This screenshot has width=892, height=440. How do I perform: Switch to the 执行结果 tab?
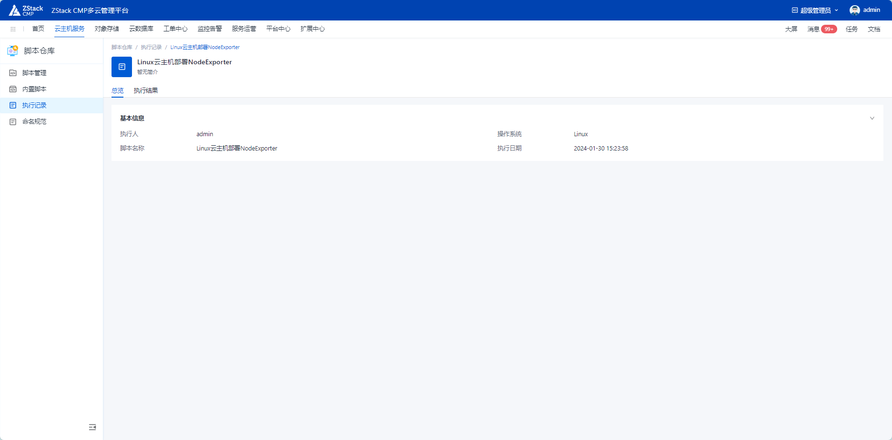tap(145, 90)
